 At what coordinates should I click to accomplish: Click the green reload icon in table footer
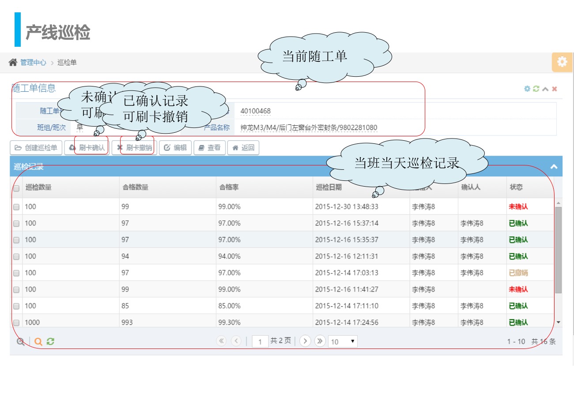tap(50, 341)
